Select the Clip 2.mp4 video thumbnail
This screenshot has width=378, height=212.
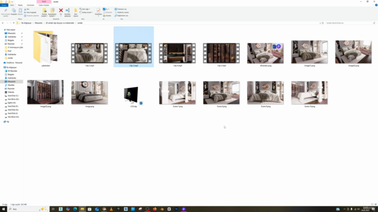click(x=89, y=54)
